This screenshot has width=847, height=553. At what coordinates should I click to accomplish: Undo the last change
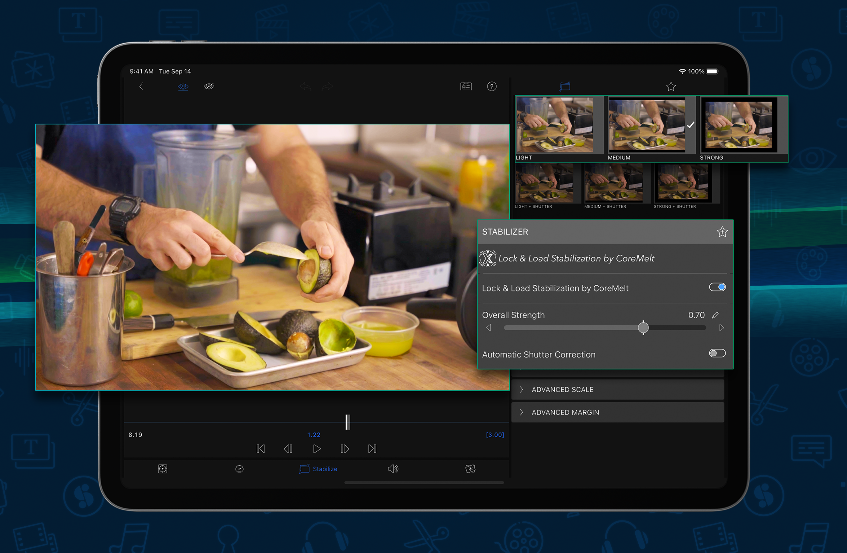coord(305,86)
